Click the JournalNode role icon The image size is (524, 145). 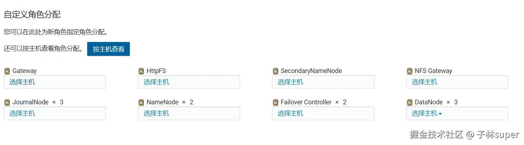tap(7, 103)
